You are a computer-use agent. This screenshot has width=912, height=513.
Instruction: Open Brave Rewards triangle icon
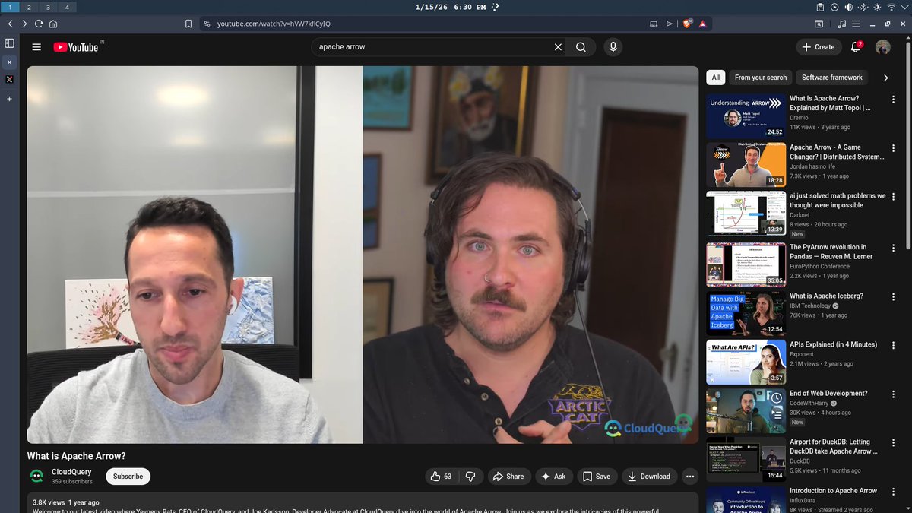[702, 24]
